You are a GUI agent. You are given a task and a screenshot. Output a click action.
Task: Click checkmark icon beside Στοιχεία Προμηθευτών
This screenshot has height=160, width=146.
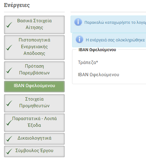click(x=9, y=103)
